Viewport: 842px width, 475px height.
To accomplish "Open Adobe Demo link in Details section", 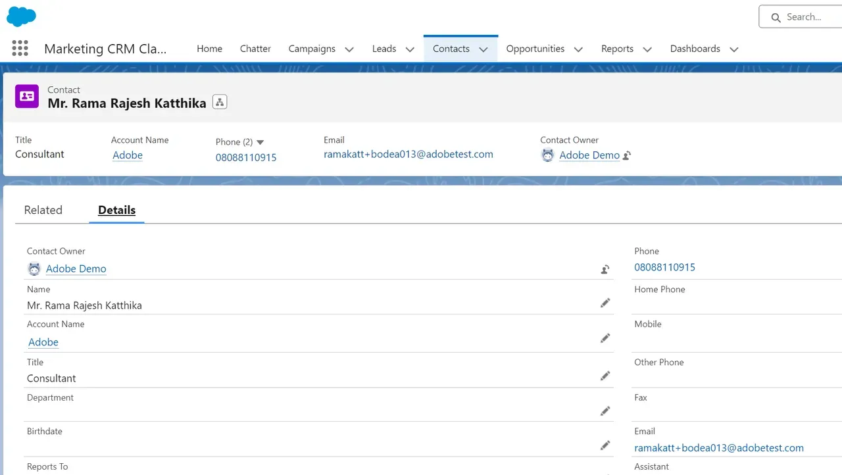I will tap(76, 268).
